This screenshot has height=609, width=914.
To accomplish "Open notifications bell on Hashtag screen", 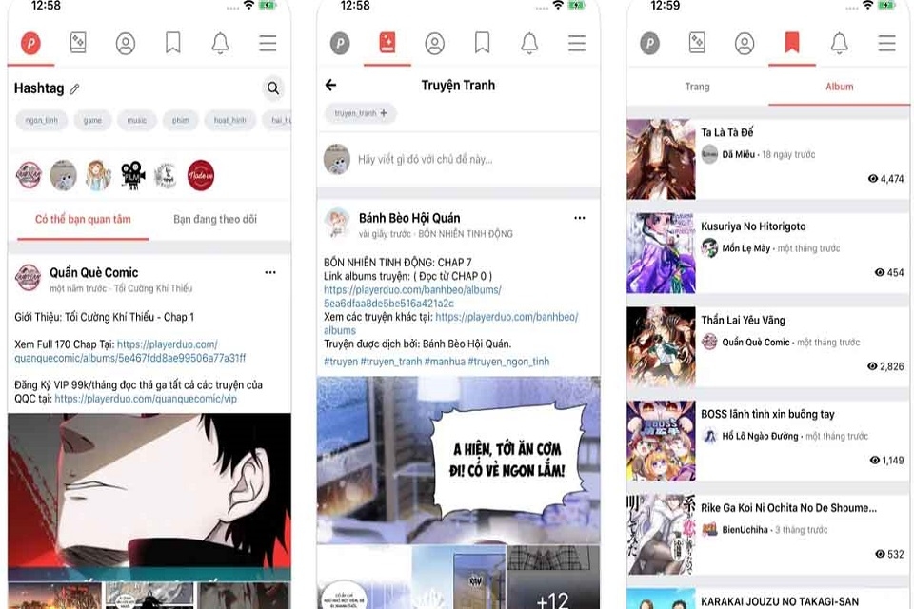I will 220,43.
